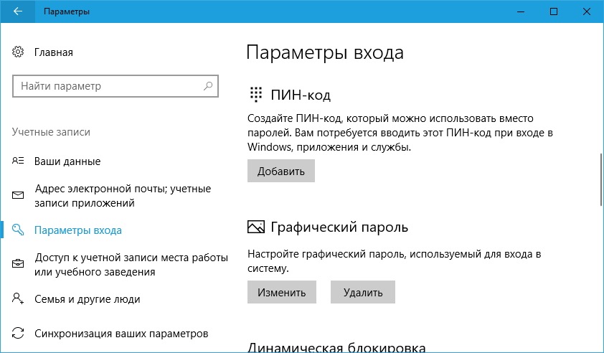Click the picture icon beside Графический пароль
Viewport: 604px width, 353px height.
click(x=256, y=227)
